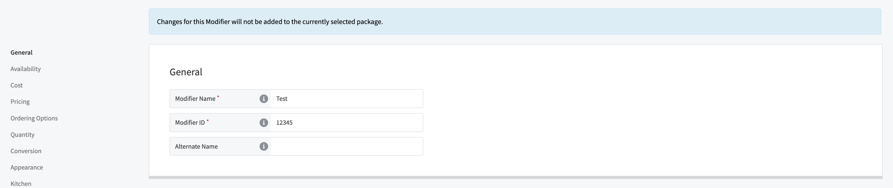
Task: Open the Conversion section in the sidebar
Action: tap(26, 151)
